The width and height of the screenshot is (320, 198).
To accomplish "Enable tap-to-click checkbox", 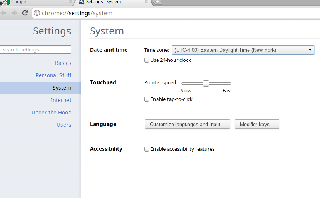I will click(x=146, y=99).
